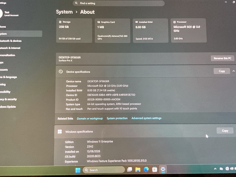This screenshot has width=236, height=177.
Task: Open Microsoft Edge from the taskbar
Action: tap(146, 169)
